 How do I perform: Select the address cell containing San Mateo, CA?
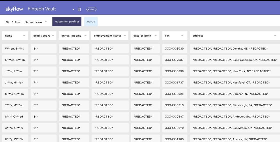point(235,128)
